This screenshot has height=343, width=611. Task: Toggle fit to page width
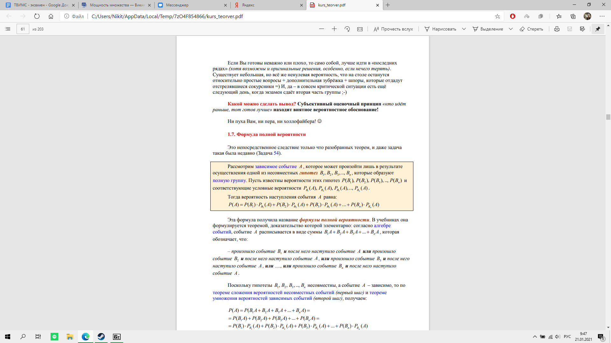tap(360, 29)
